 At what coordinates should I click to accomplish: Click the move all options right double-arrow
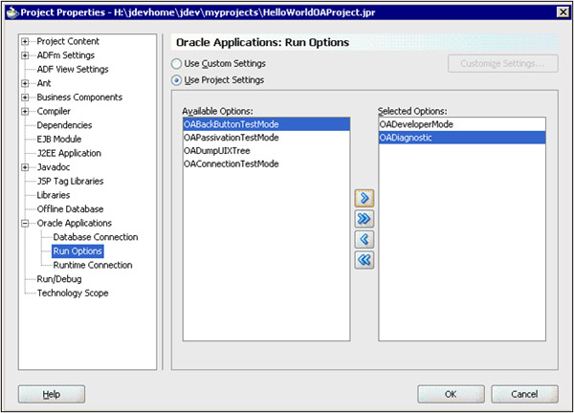(x=364, y=219)
